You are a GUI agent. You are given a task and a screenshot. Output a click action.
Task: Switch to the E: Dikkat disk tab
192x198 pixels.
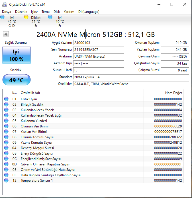pos(36,21)
